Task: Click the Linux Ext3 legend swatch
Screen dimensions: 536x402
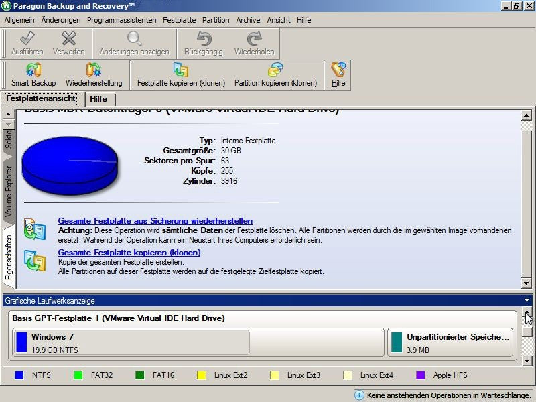Action: pyautogui.click(x=275, y=375)
